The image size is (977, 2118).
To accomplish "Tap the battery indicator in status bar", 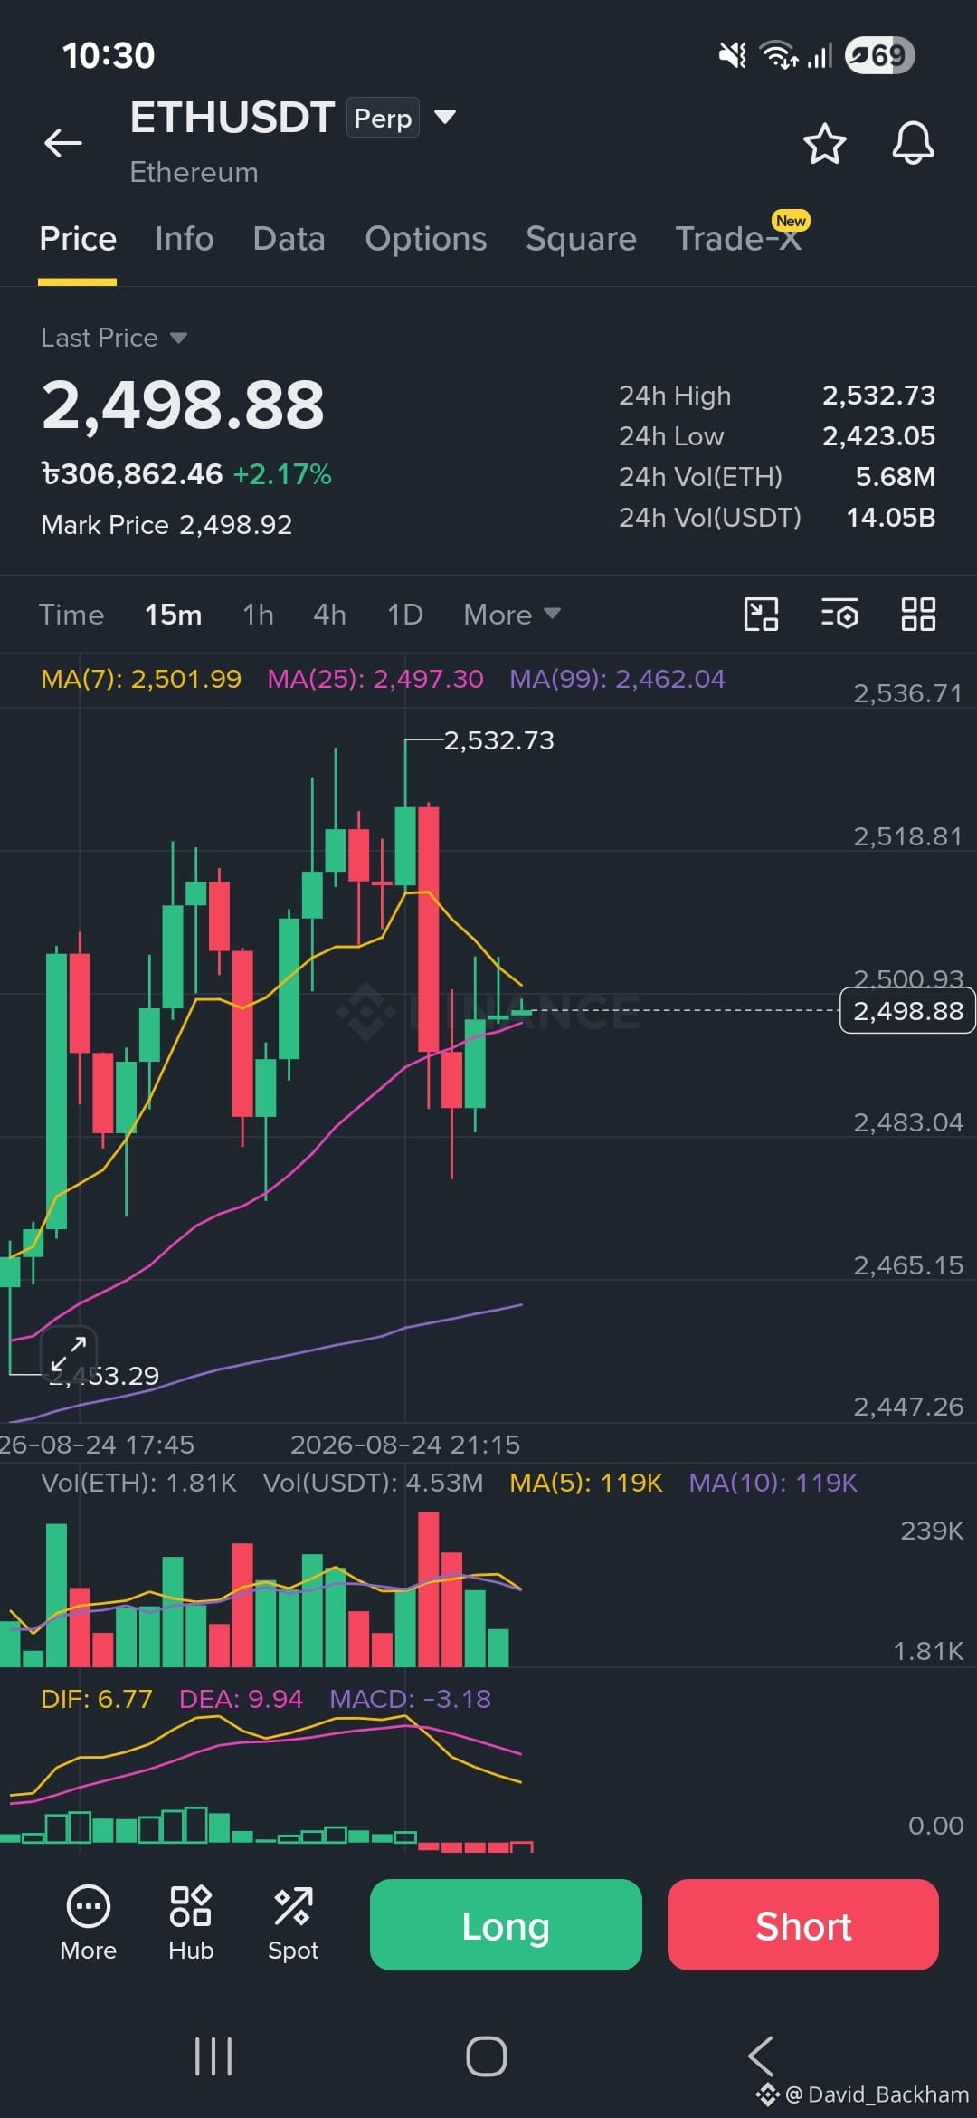I will (879, 55).
